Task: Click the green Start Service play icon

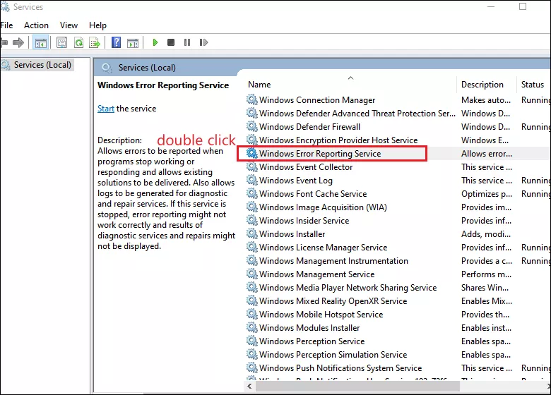Action: tap(155, 42)
